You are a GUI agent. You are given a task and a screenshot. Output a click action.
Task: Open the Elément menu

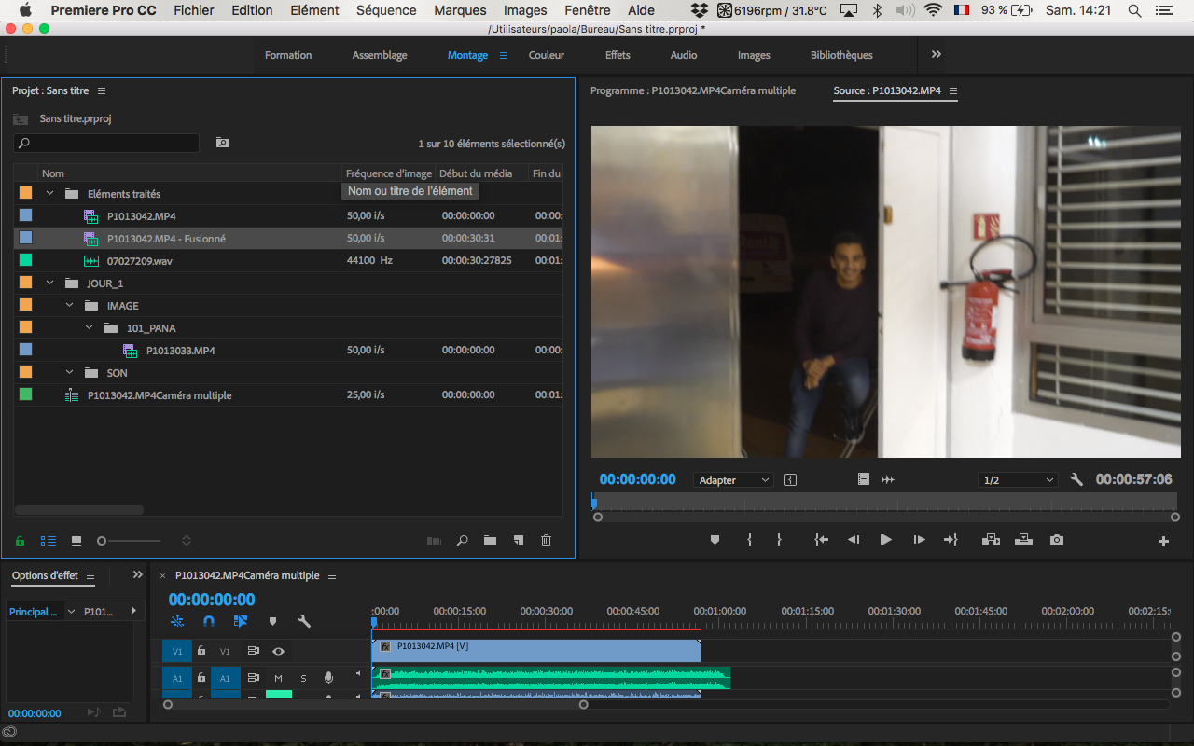[314, 10]
